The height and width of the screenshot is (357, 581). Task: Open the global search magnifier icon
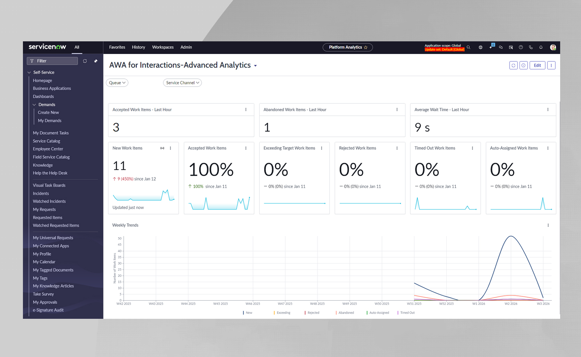468,47
